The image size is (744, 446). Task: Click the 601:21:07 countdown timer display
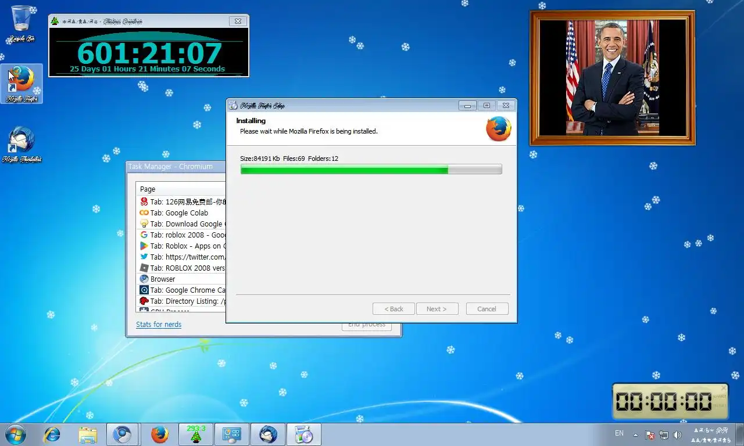pos(149,53)
